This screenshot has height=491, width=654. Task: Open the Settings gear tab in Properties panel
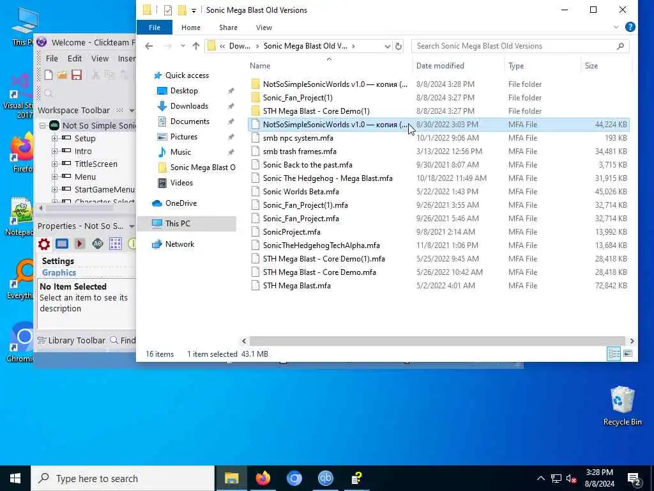(44, 244)
